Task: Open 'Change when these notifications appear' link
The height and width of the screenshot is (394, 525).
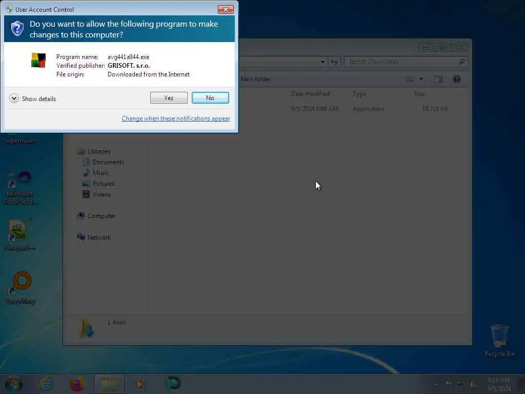Action: [176, 119]
